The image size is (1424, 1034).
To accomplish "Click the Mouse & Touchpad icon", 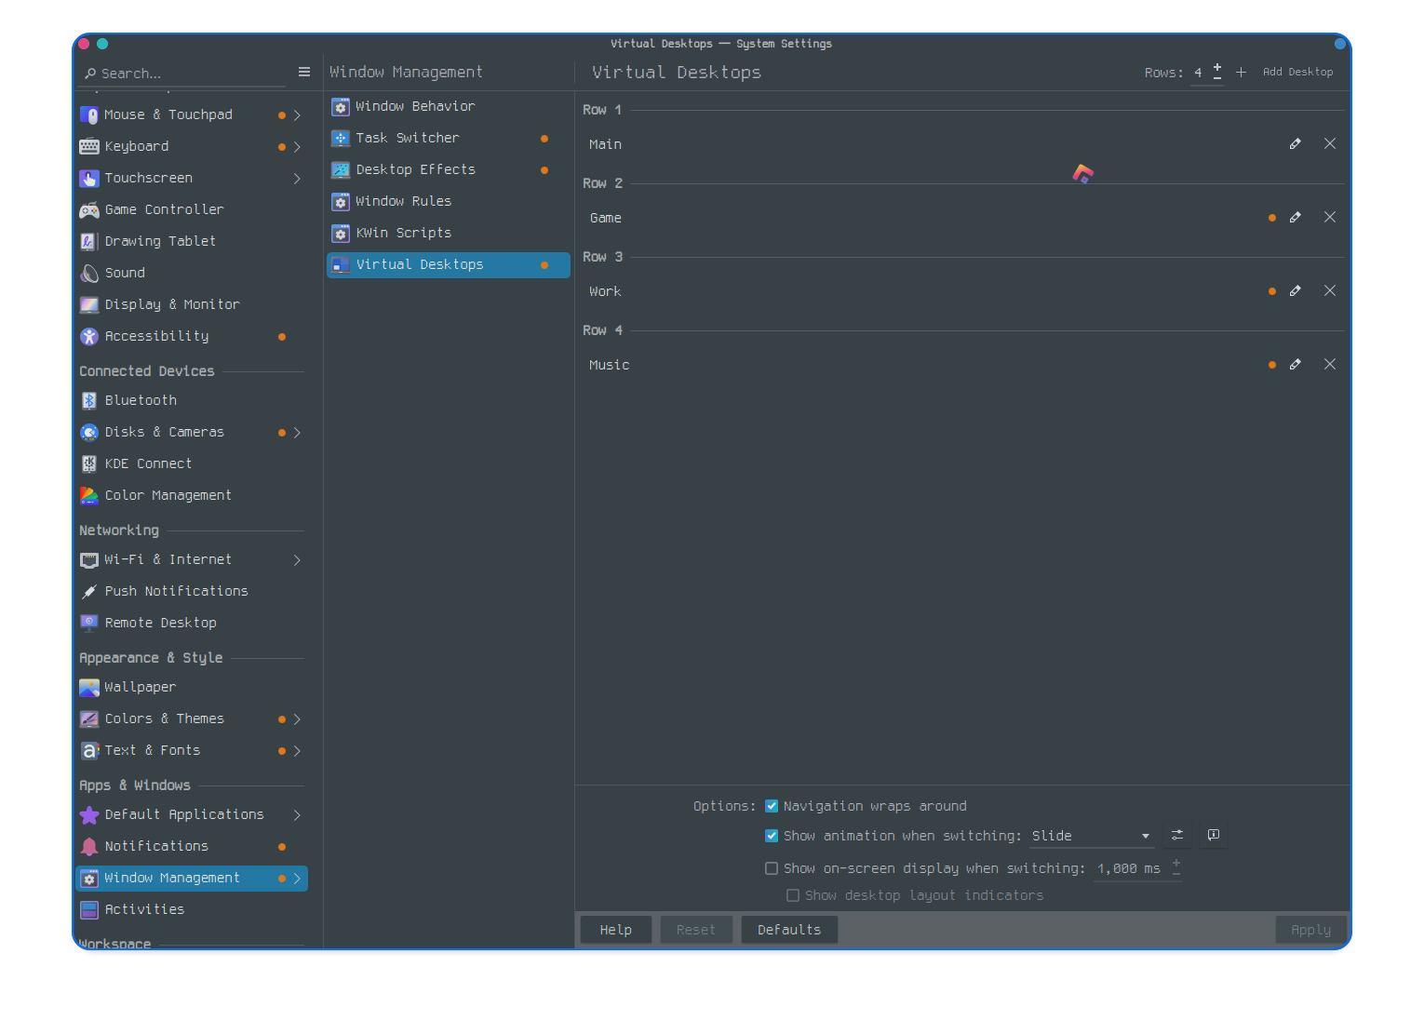I will point(89,115).
